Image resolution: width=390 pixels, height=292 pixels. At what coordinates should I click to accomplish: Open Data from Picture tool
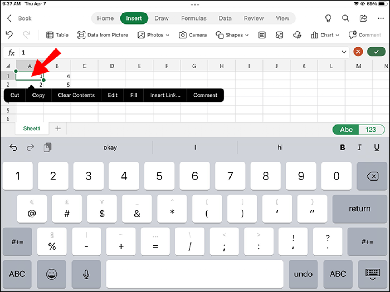pyautogui.click(x=103, y=35)
